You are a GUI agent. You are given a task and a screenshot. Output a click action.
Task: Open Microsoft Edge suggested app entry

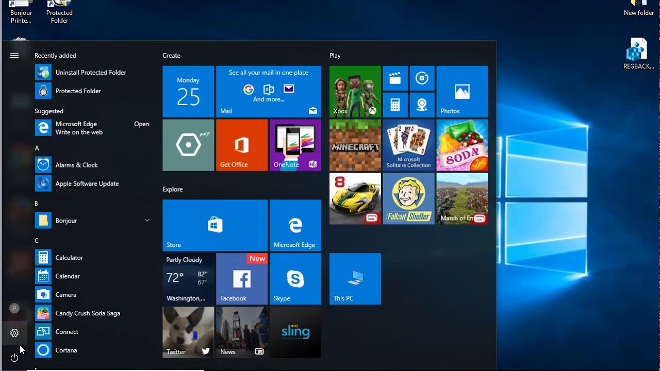click(x=93, y=128)
